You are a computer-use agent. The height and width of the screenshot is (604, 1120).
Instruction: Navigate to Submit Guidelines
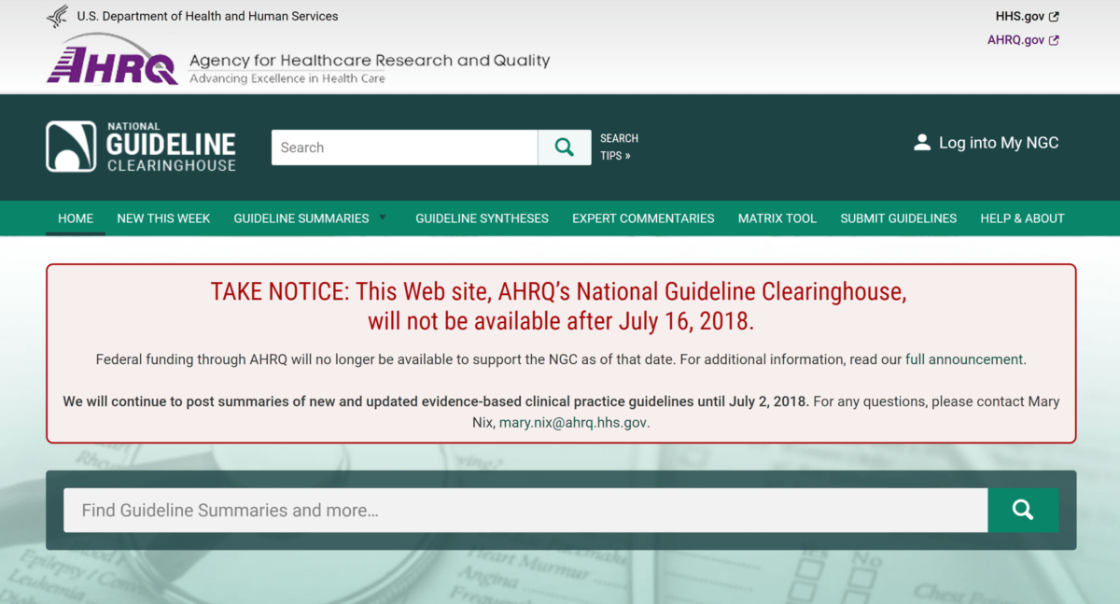click(898, 218)
